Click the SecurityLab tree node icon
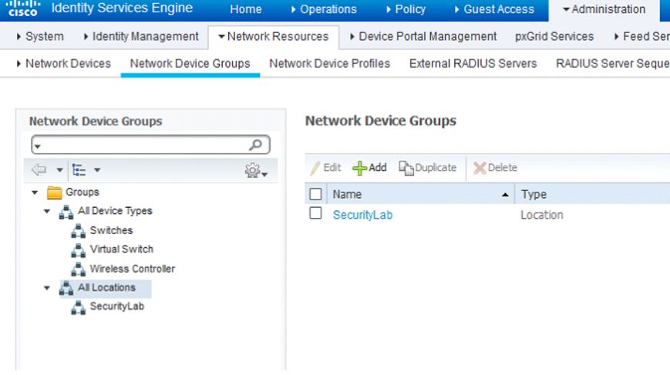This screenshot has height=375, width=670. (78, 307)
